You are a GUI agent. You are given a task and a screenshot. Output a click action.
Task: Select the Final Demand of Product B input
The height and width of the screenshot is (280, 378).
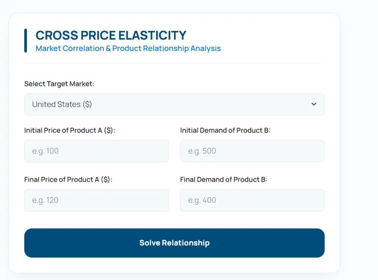click(x=252, y=200)
